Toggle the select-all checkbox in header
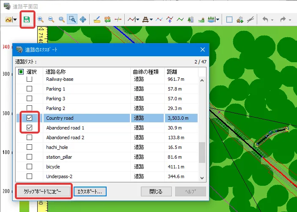 (x=21, y=72)
